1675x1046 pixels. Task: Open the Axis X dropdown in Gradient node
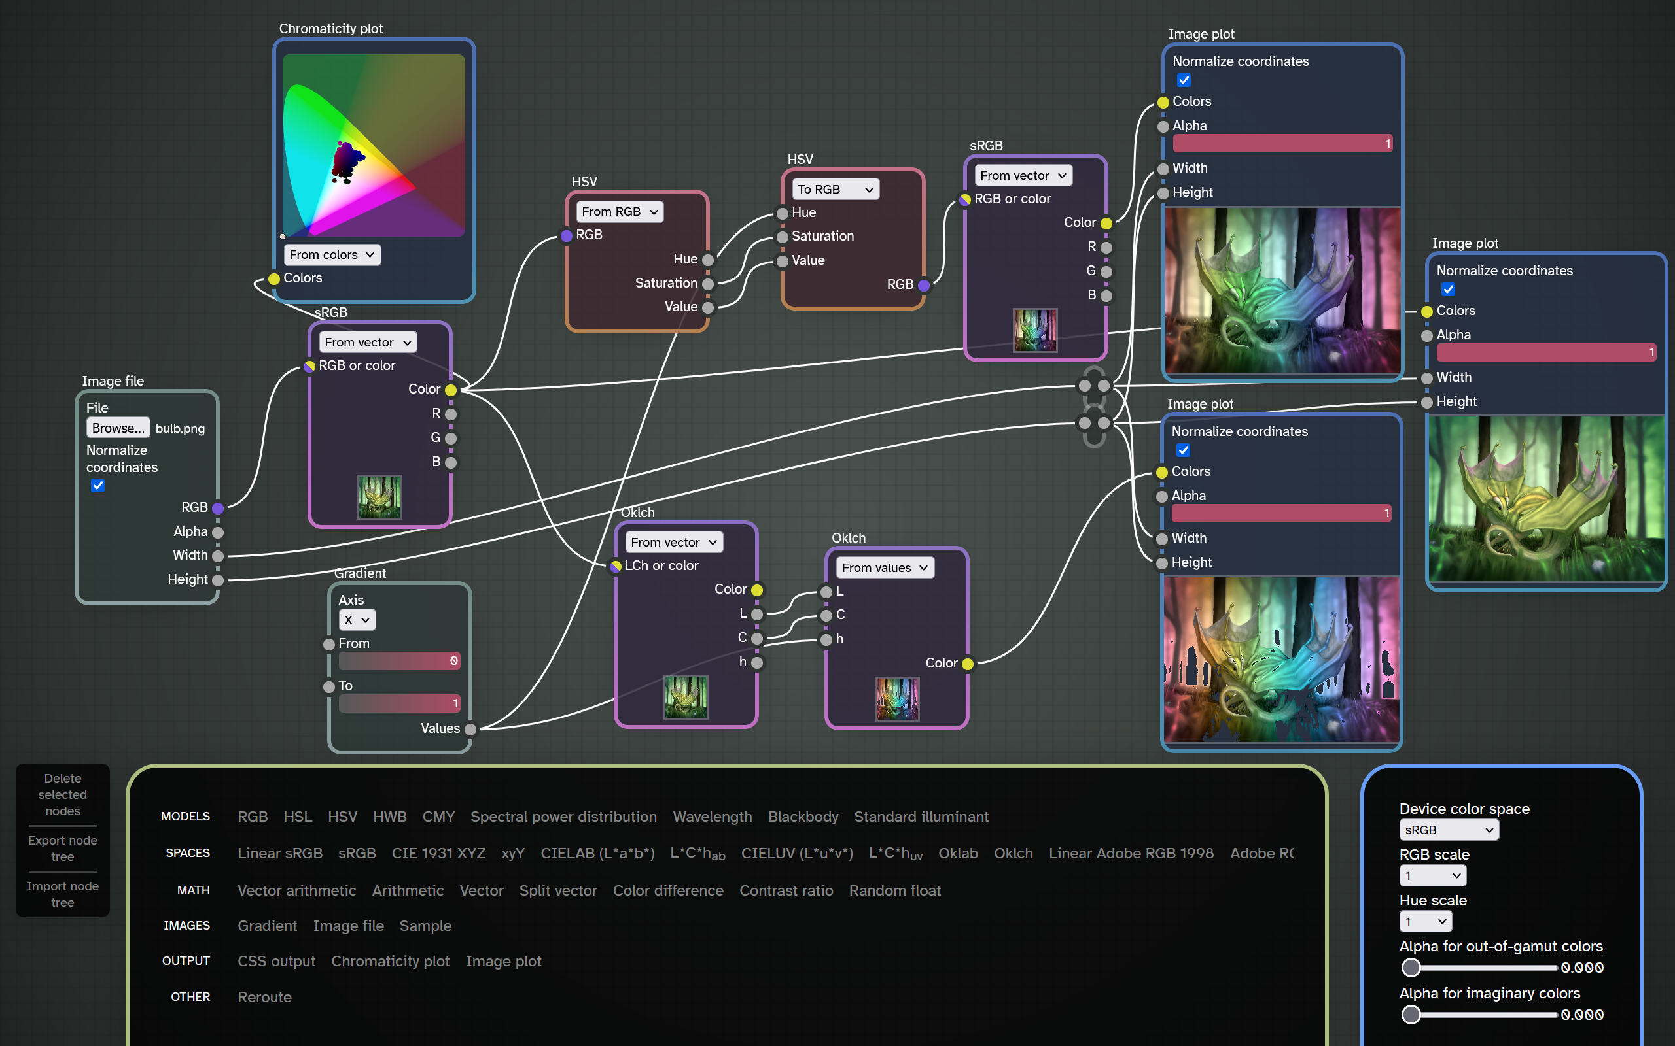(357, 620)
